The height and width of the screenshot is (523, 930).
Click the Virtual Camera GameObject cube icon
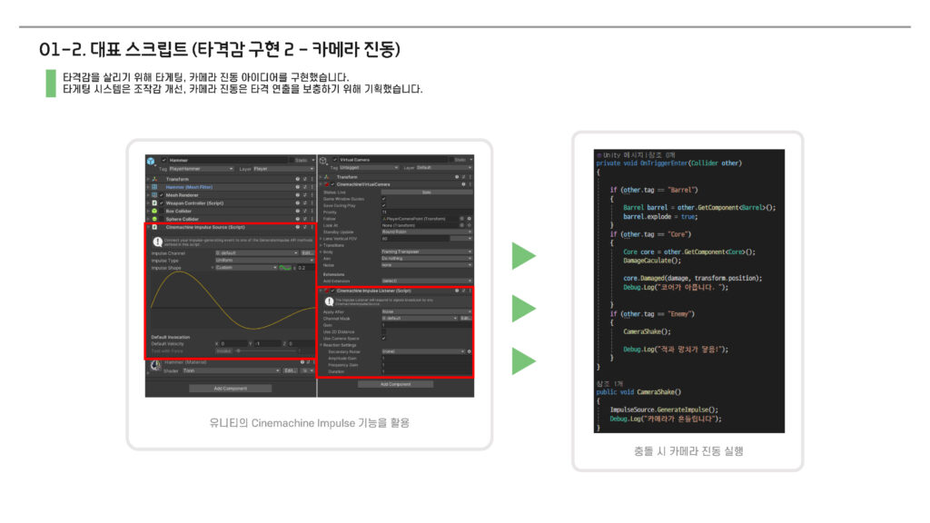tap(323, 161)
